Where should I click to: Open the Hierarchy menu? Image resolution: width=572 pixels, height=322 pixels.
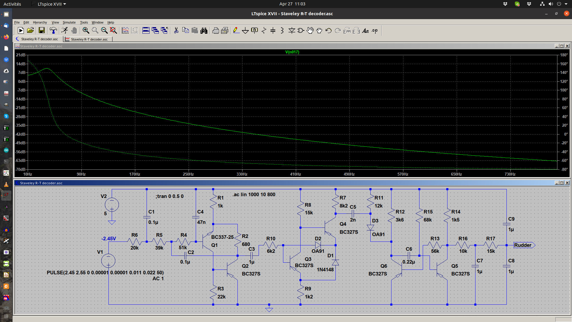coord(40,22)
